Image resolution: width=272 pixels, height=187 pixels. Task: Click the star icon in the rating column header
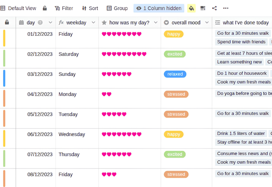tap(104, 23)
